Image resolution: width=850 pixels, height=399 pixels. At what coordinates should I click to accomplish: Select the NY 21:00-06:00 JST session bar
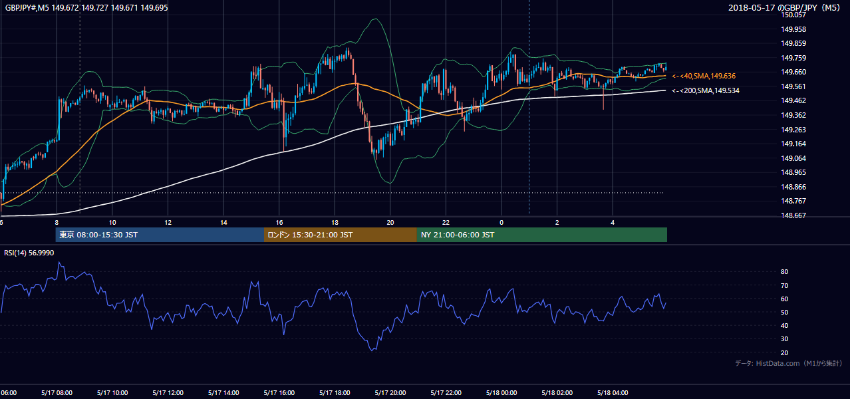coord(542,235)
